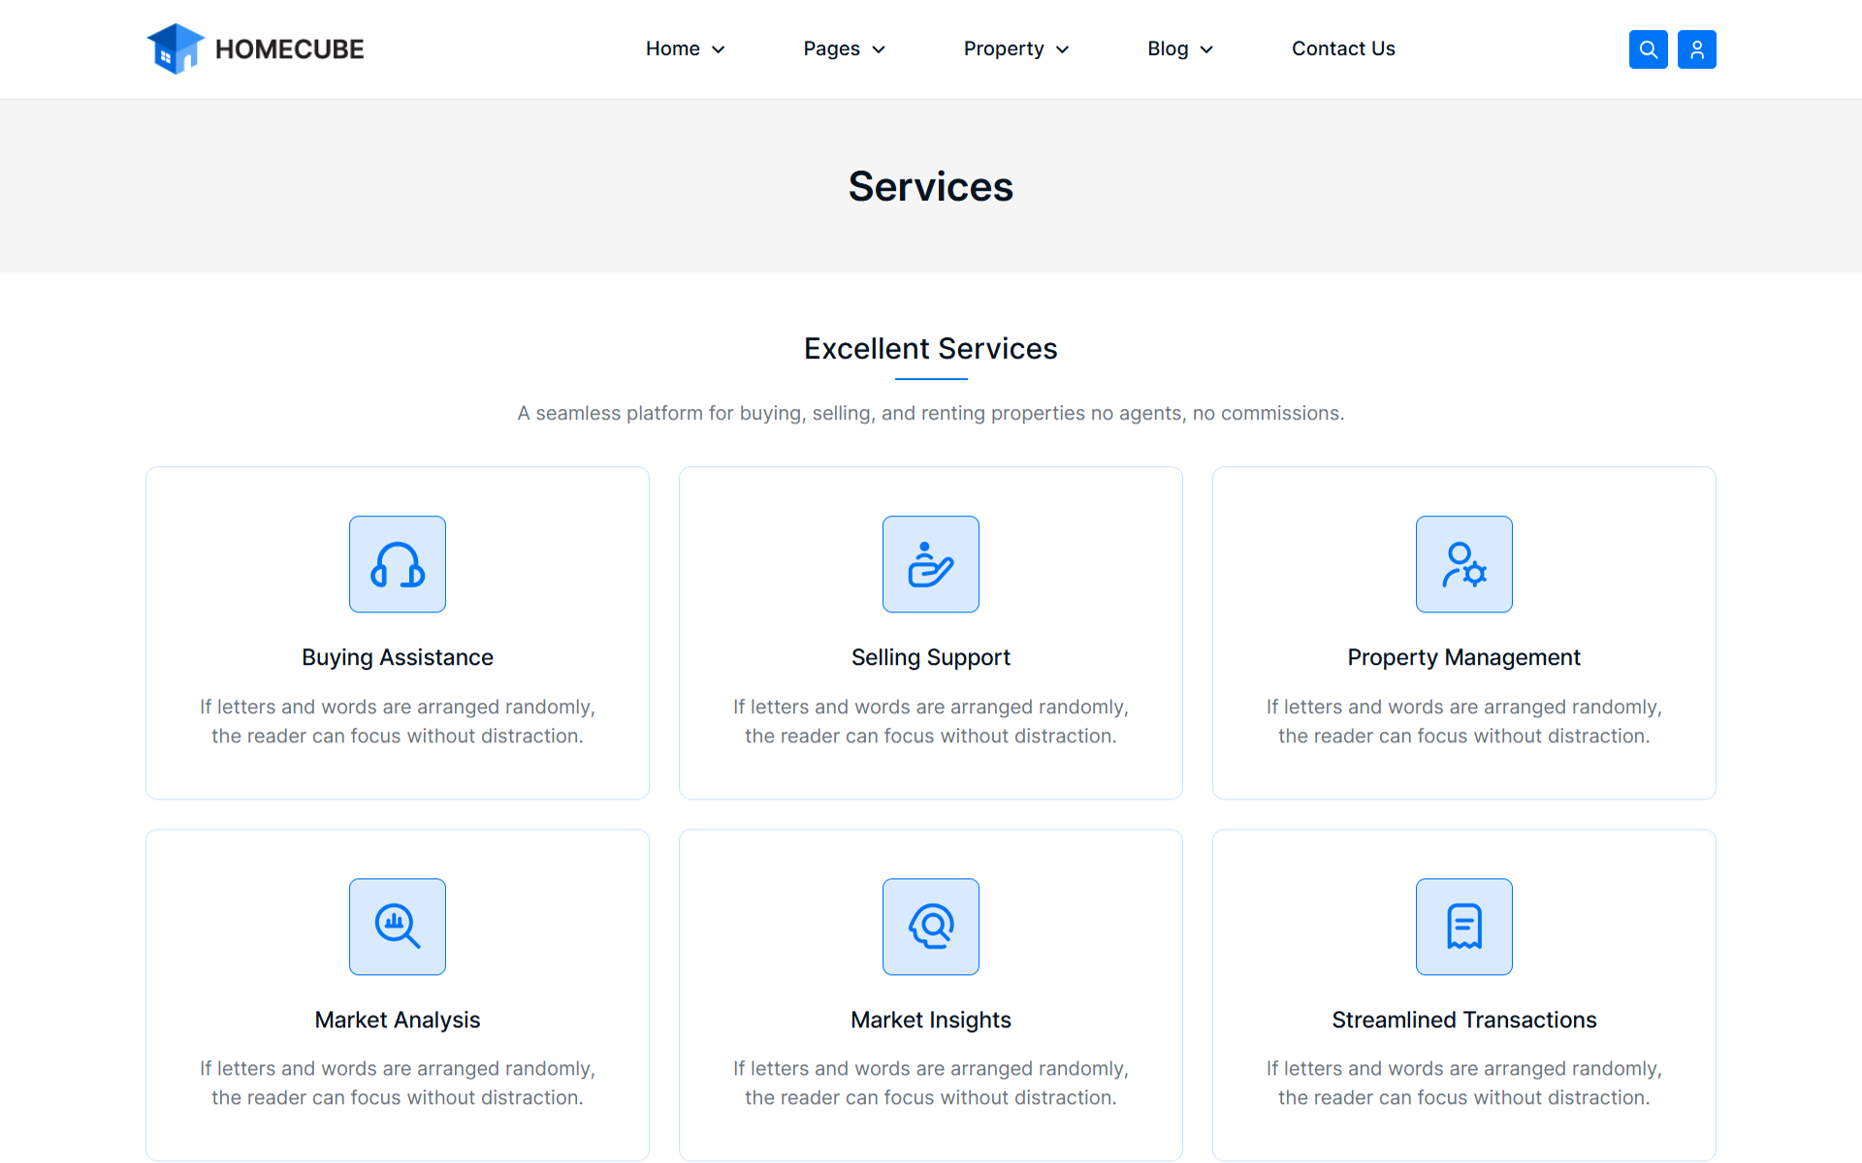Click the search icon button
The width and height of the screenshot is (1862, 1163).
1648,49
